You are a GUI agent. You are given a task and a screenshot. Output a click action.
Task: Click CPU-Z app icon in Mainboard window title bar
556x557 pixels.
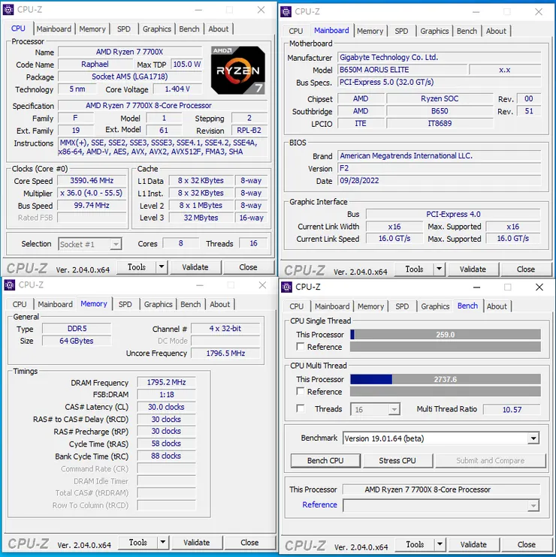point(286,12)
